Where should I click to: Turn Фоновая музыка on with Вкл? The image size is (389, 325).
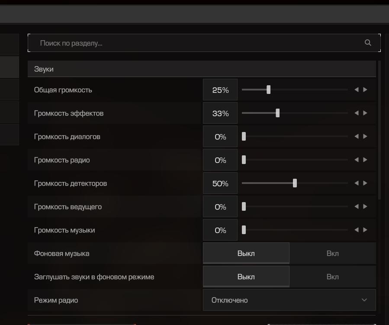click(332, 254)
